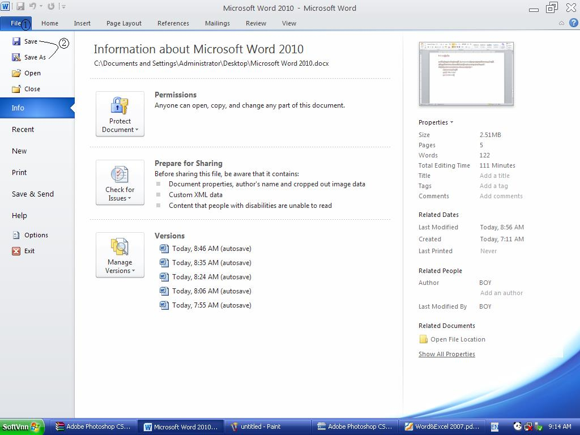This screenshot has height=435, width=580.
Task: Open the File tab
Action: [x=16, y=23]
